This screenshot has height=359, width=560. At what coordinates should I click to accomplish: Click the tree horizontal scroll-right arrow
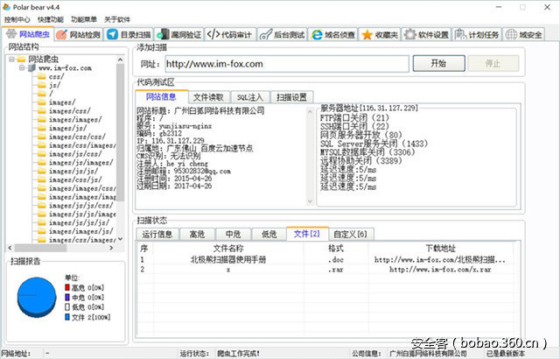click(111, 248)
